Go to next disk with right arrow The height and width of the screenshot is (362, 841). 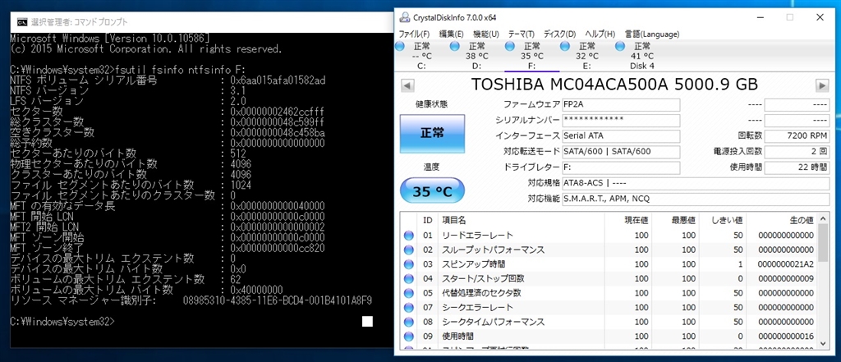[x=821, y=85]
